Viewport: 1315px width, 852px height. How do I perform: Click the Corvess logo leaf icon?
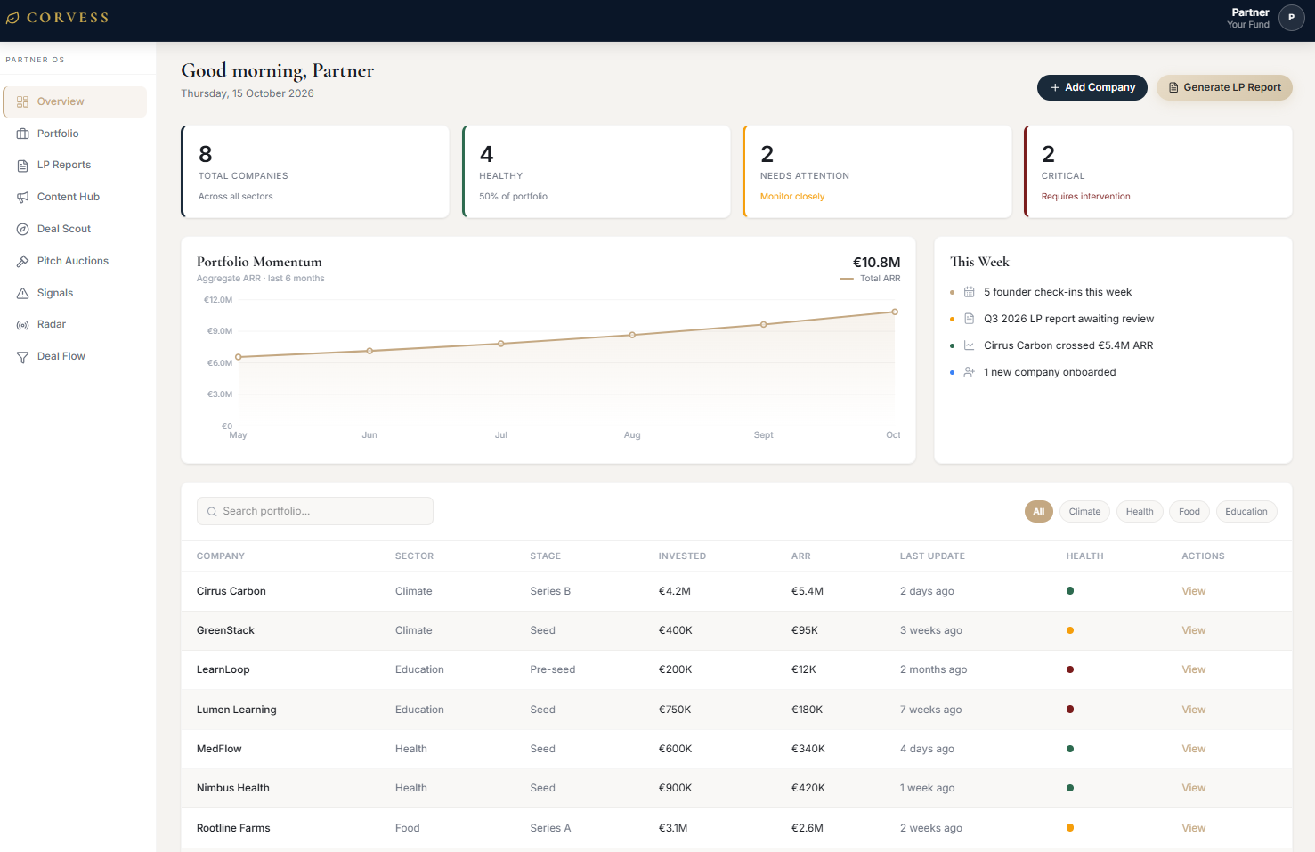[12, 18]
